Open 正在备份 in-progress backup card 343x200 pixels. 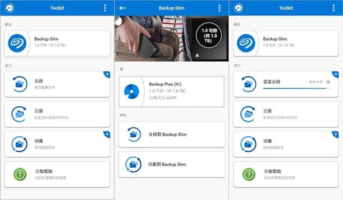pyautogui.click(x=286, y=84)
